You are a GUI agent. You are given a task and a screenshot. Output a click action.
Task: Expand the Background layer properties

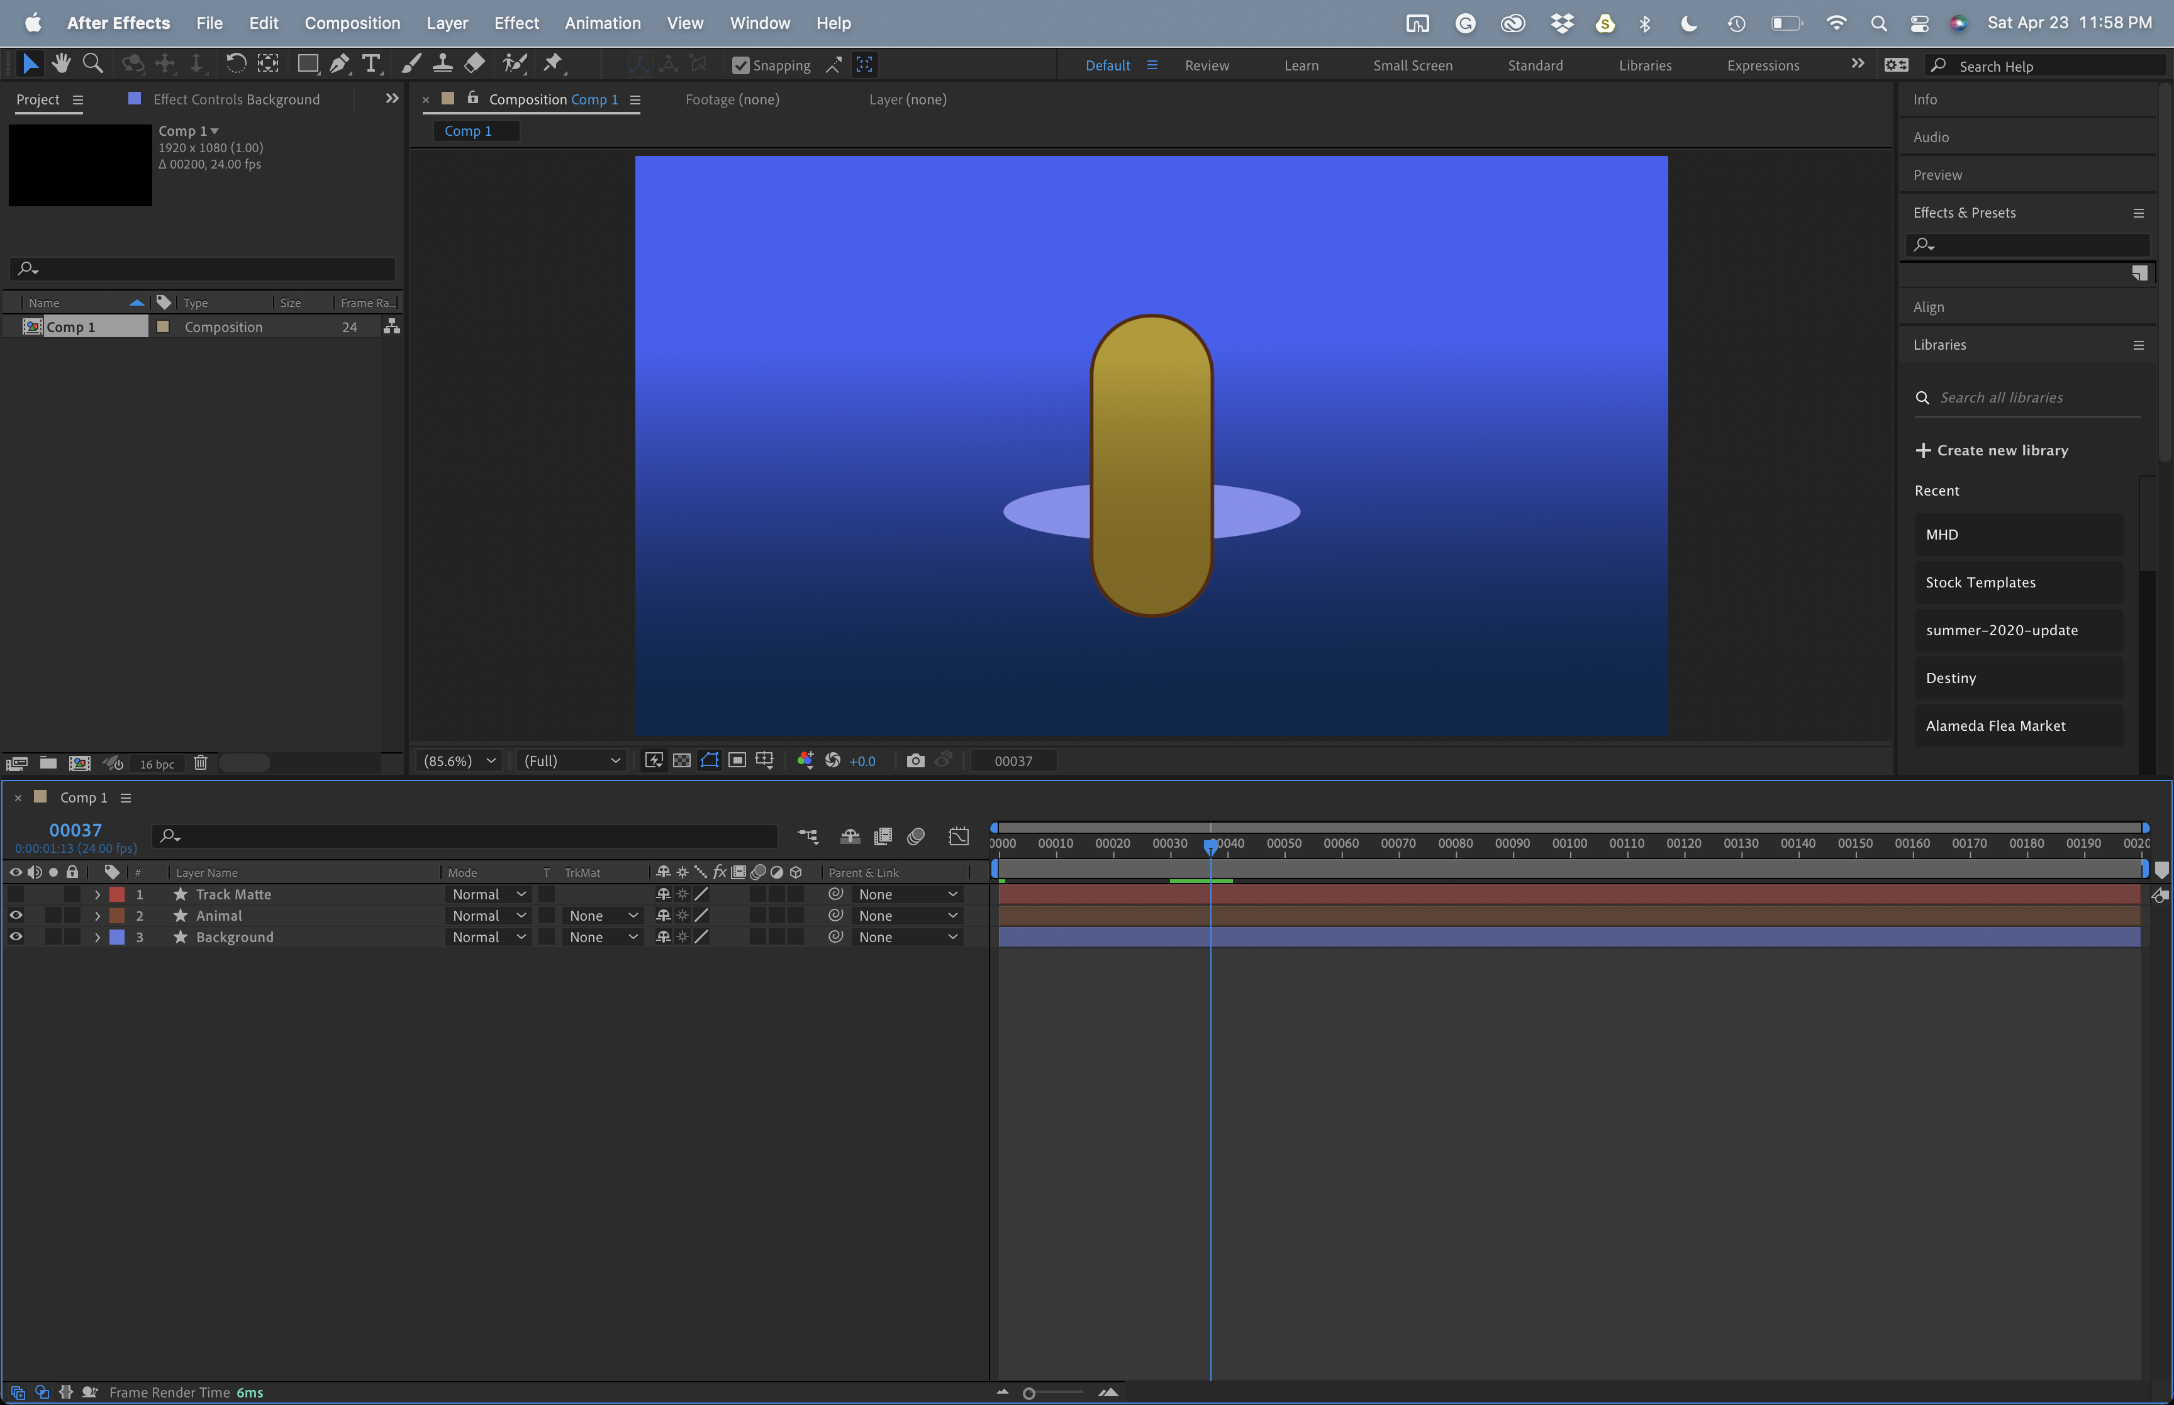coord(97,937)
